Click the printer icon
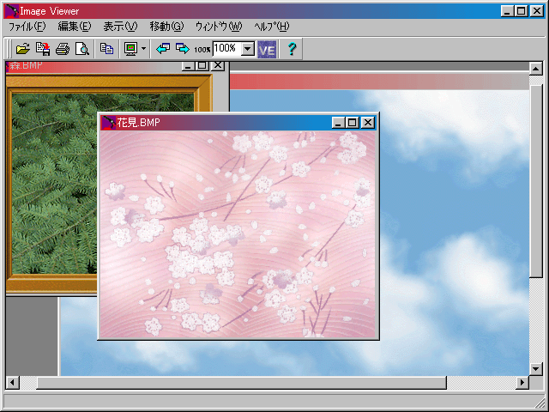 point(63,49)
